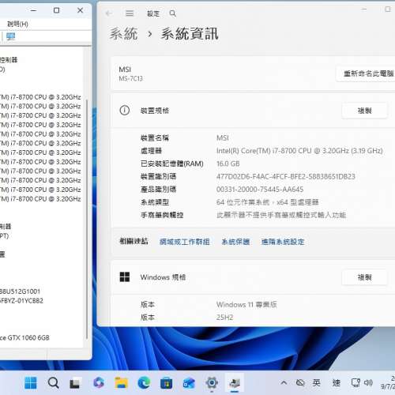395x395 pixels.
Task: Select the product ID 00331-20000-75445-AA645
Action: (260, 190)
